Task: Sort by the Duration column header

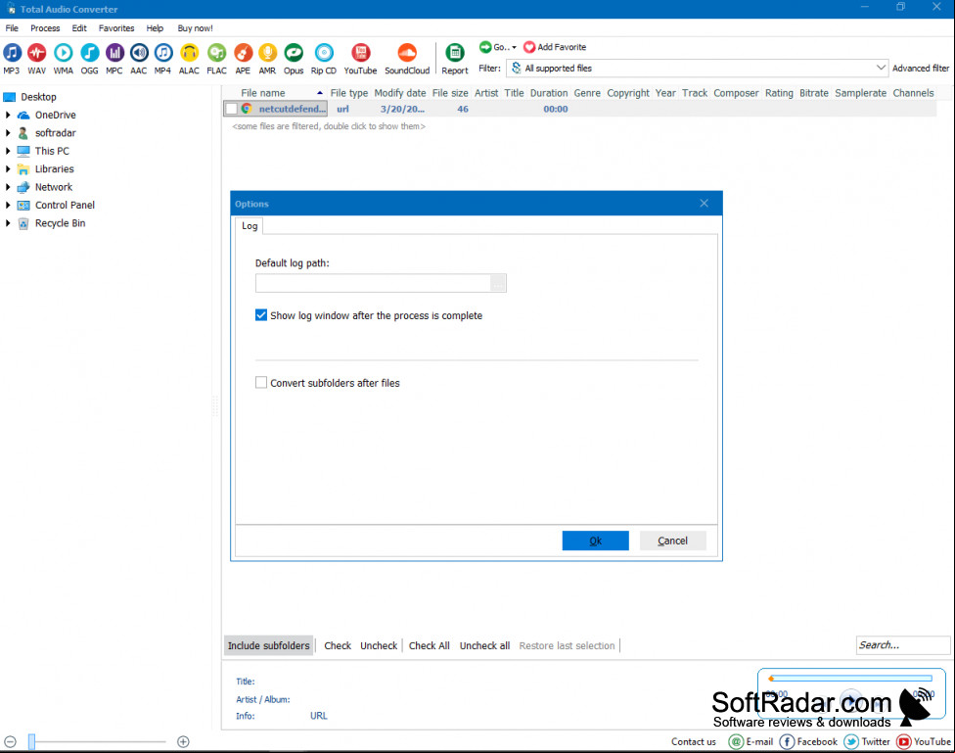Action: click(x=549, y=93)
